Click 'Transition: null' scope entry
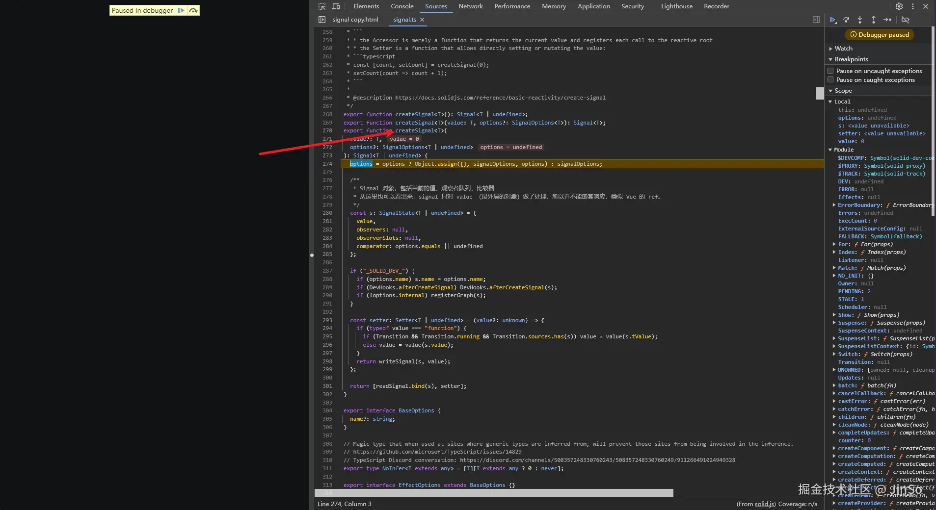This screenshot has height=510, width=936. pos(863,362)
